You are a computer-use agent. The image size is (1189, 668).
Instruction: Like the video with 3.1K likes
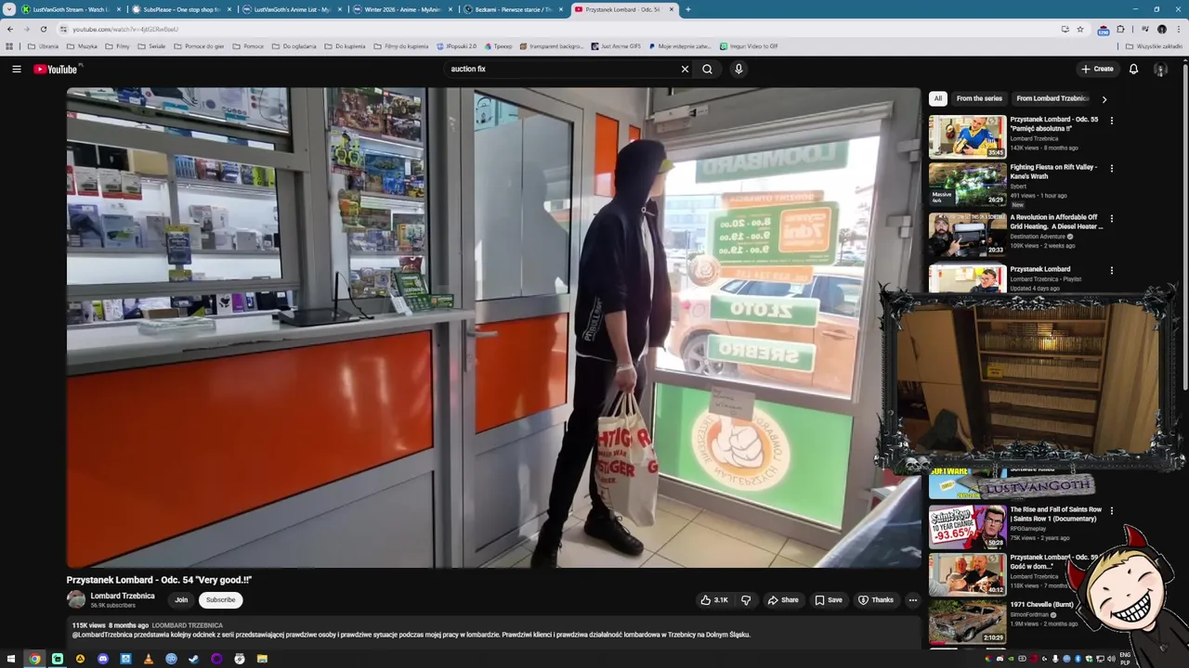(x=714, y=600)
